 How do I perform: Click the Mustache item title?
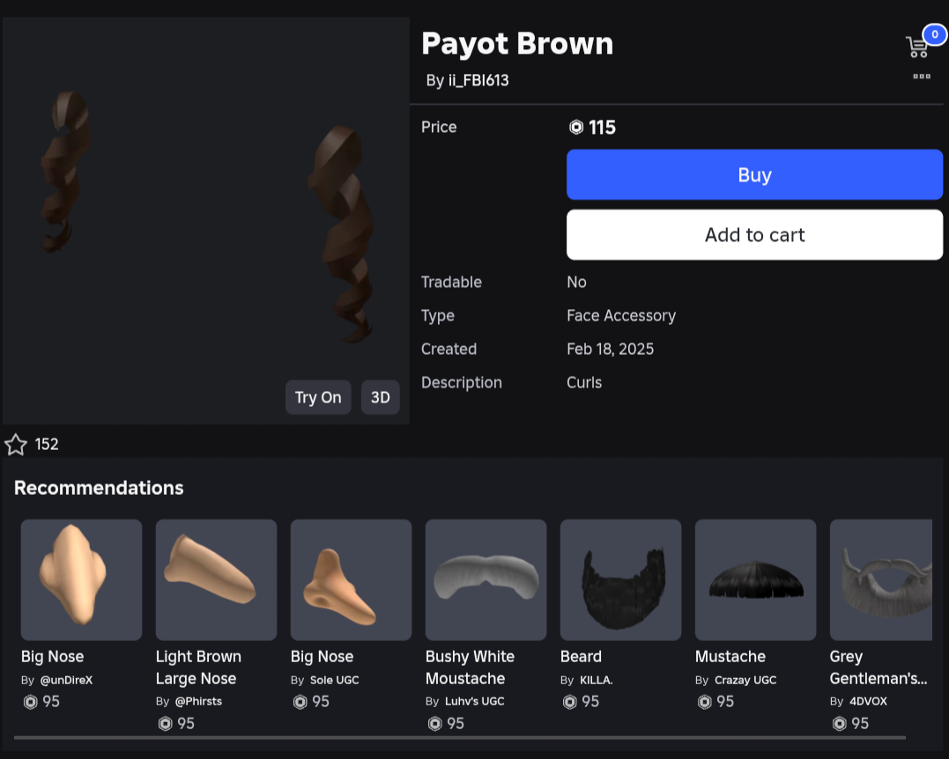click(x=730, y=657)
